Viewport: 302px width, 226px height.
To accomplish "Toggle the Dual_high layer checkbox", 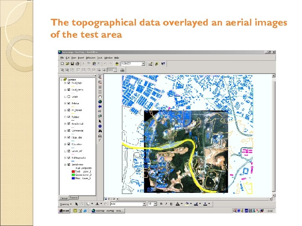I will 69,83.
